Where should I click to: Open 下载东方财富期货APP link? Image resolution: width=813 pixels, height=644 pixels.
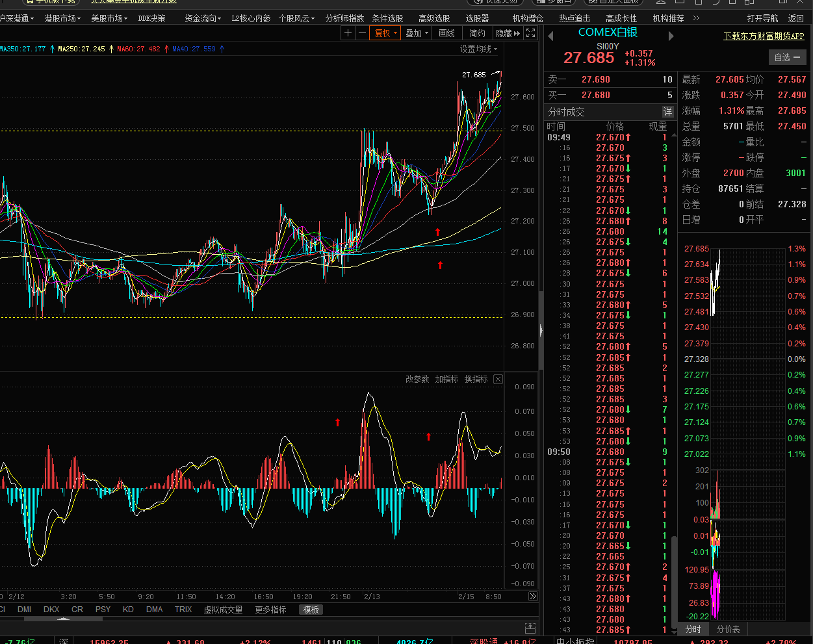tap(764, 36)
